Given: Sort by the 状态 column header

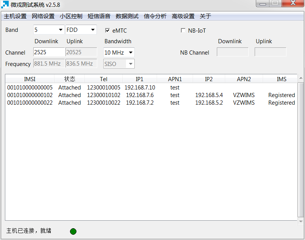Looking at the screenshot, I should pyautogui.click(x=70, y=79).
